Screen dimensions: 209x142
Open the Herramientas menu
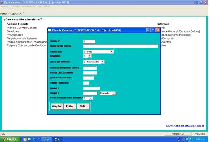[28, 7]
